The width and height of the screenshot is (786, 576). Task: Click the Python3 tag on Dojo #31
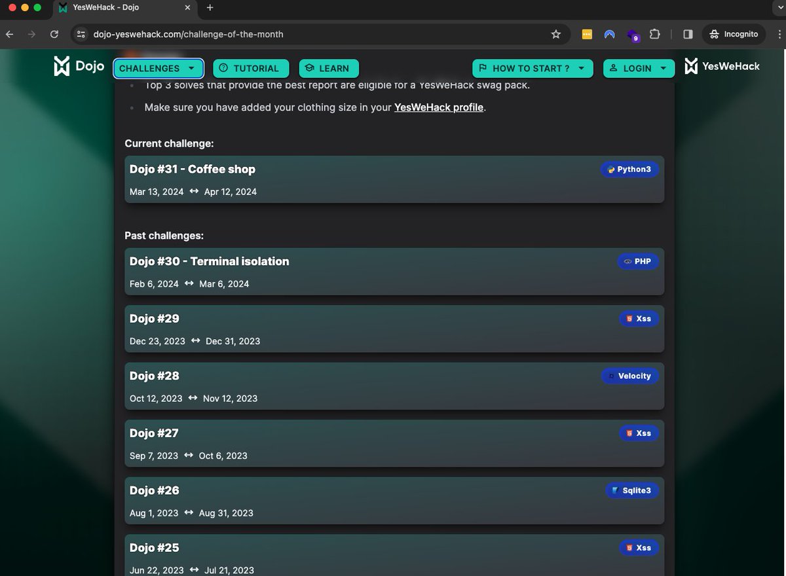click(x=629, y=170)
